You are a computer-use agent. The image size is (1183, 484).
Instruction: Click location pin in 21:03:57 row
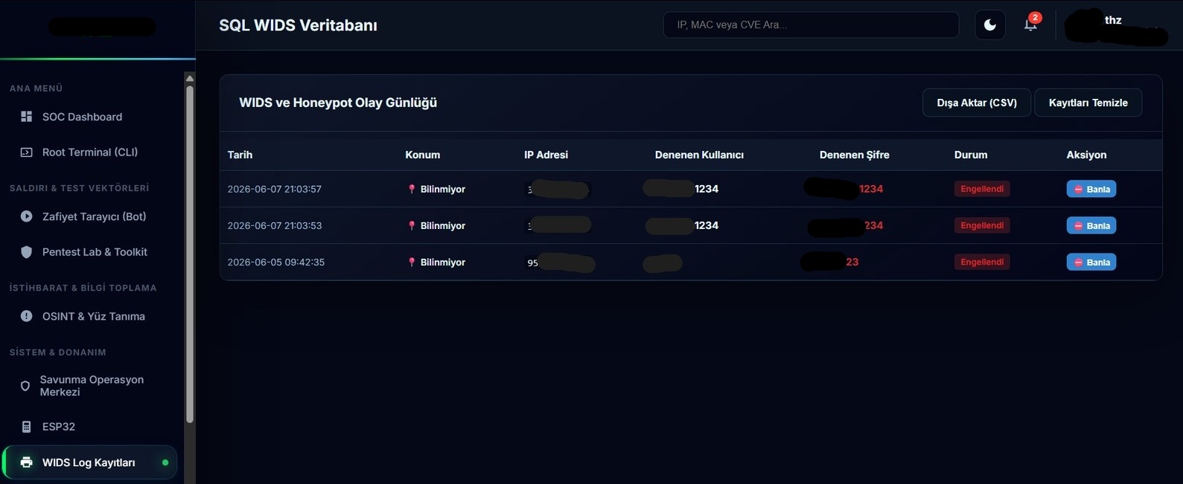[x=411, y=189]
